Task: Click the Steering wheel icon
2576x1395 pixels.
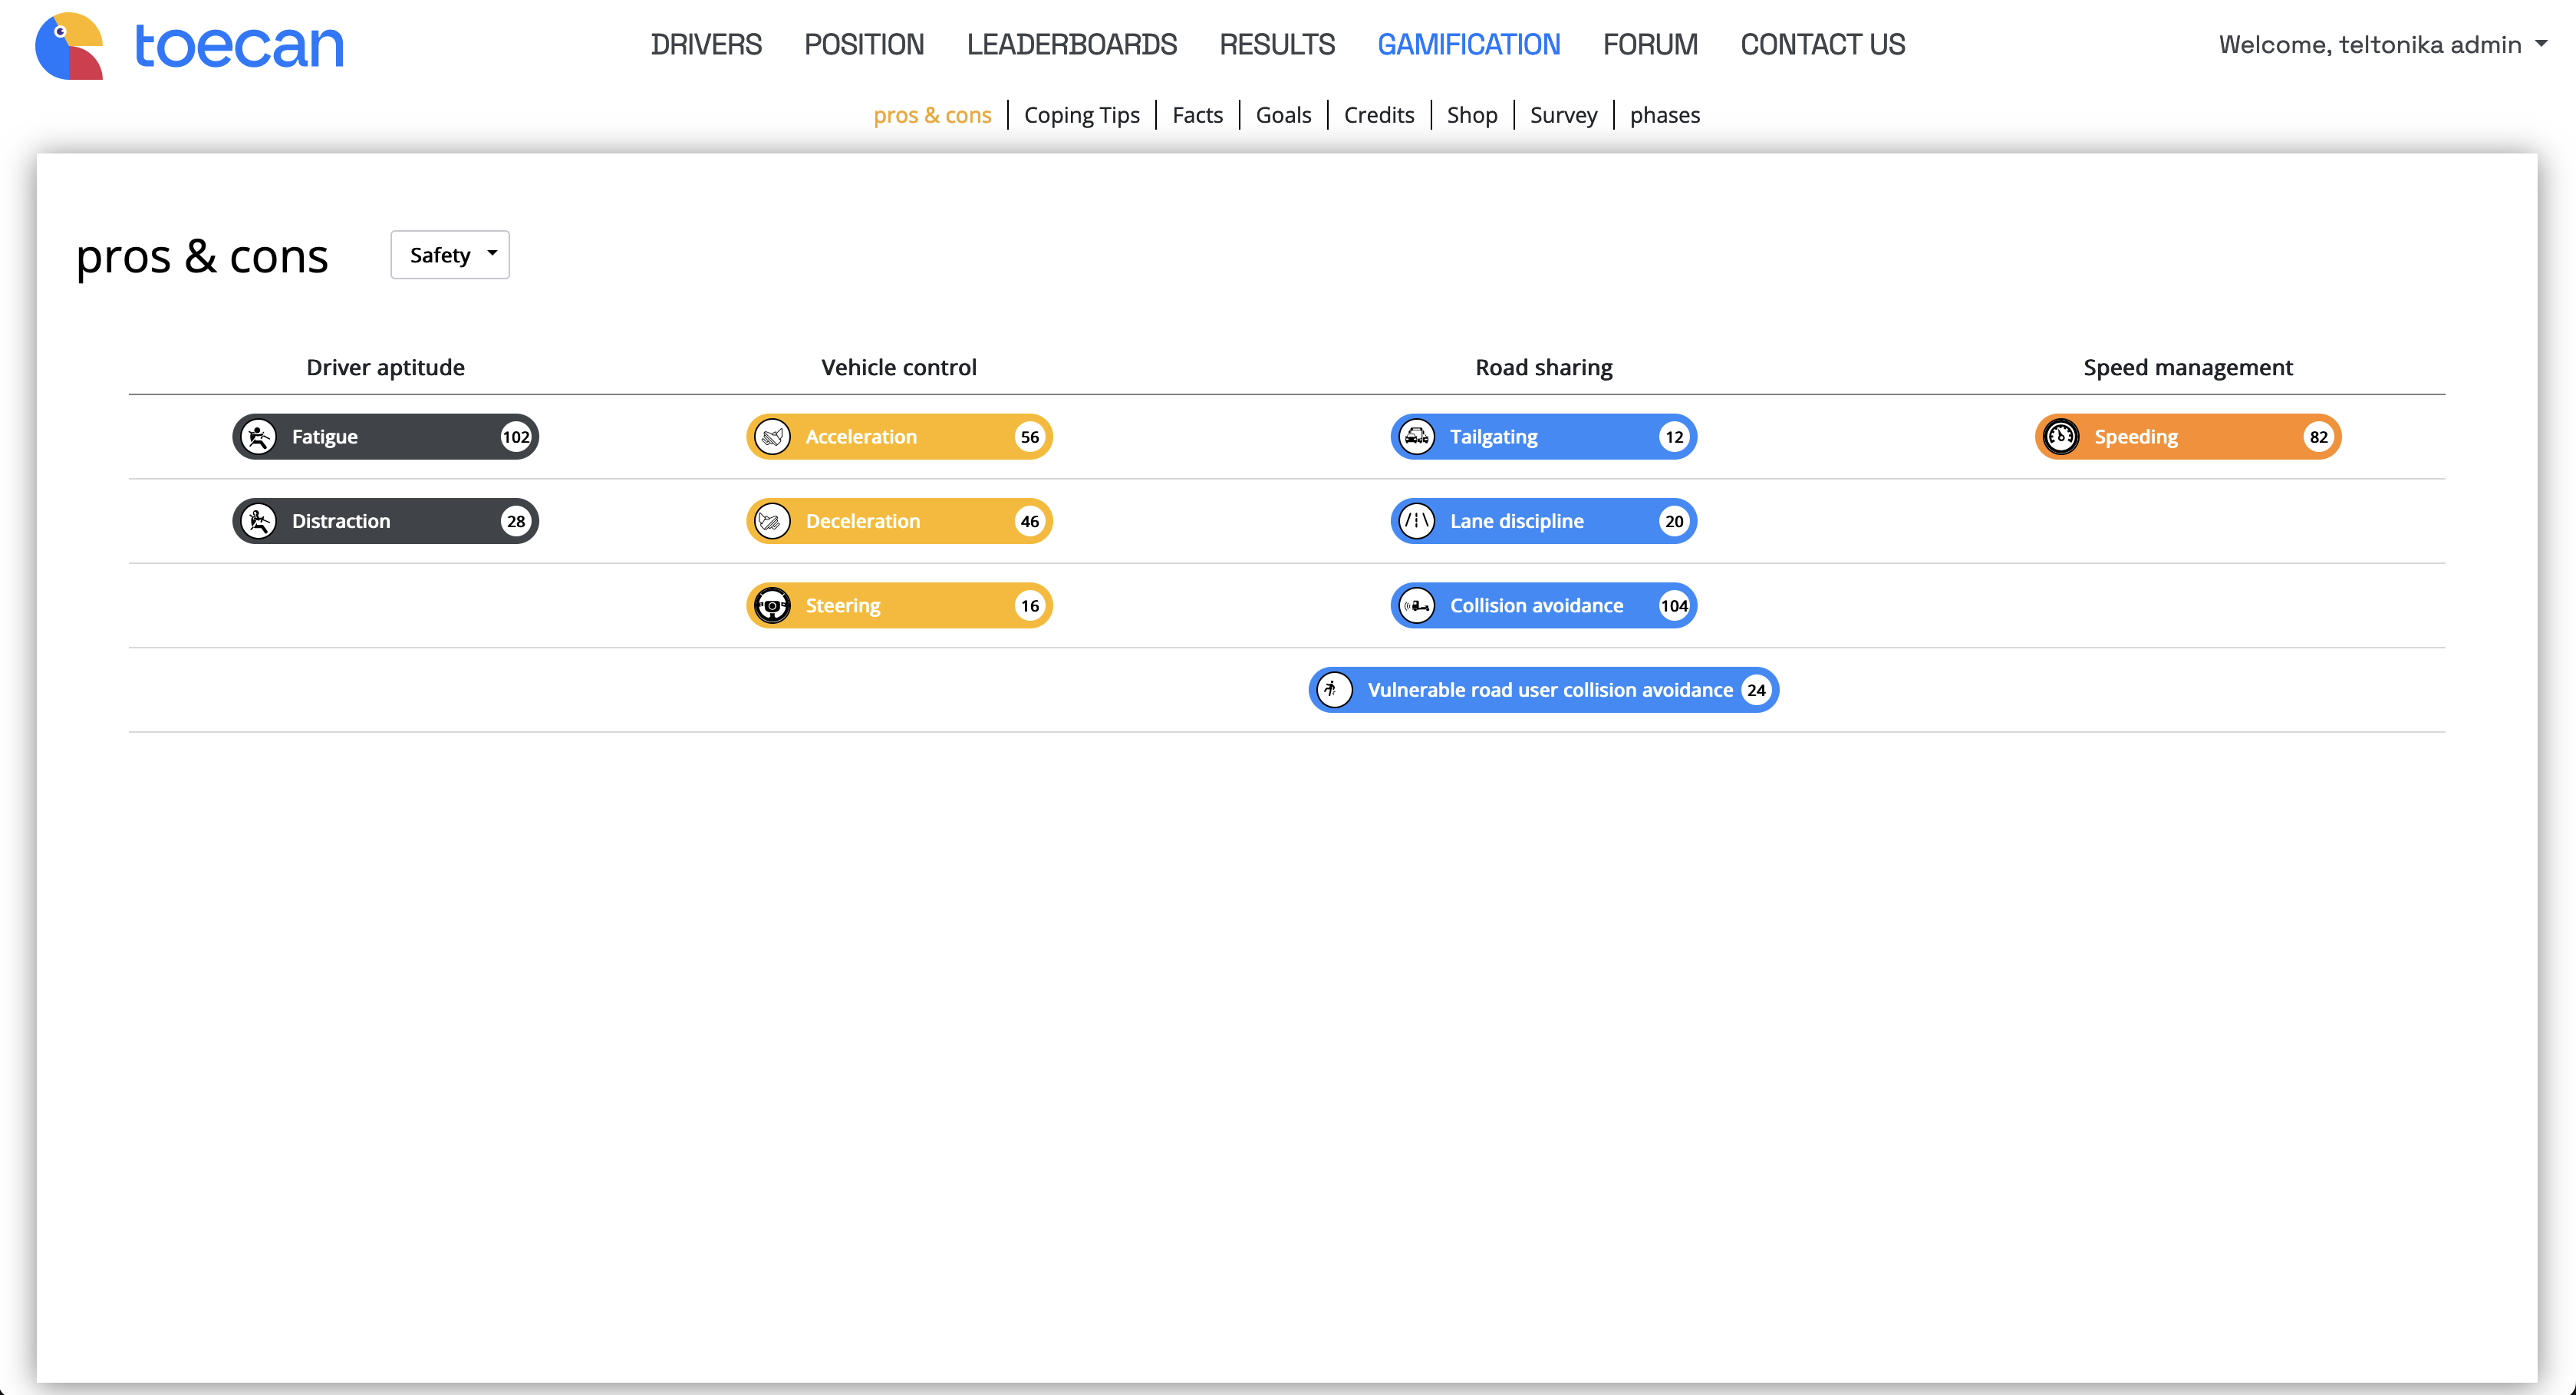Action: (772, 605)
